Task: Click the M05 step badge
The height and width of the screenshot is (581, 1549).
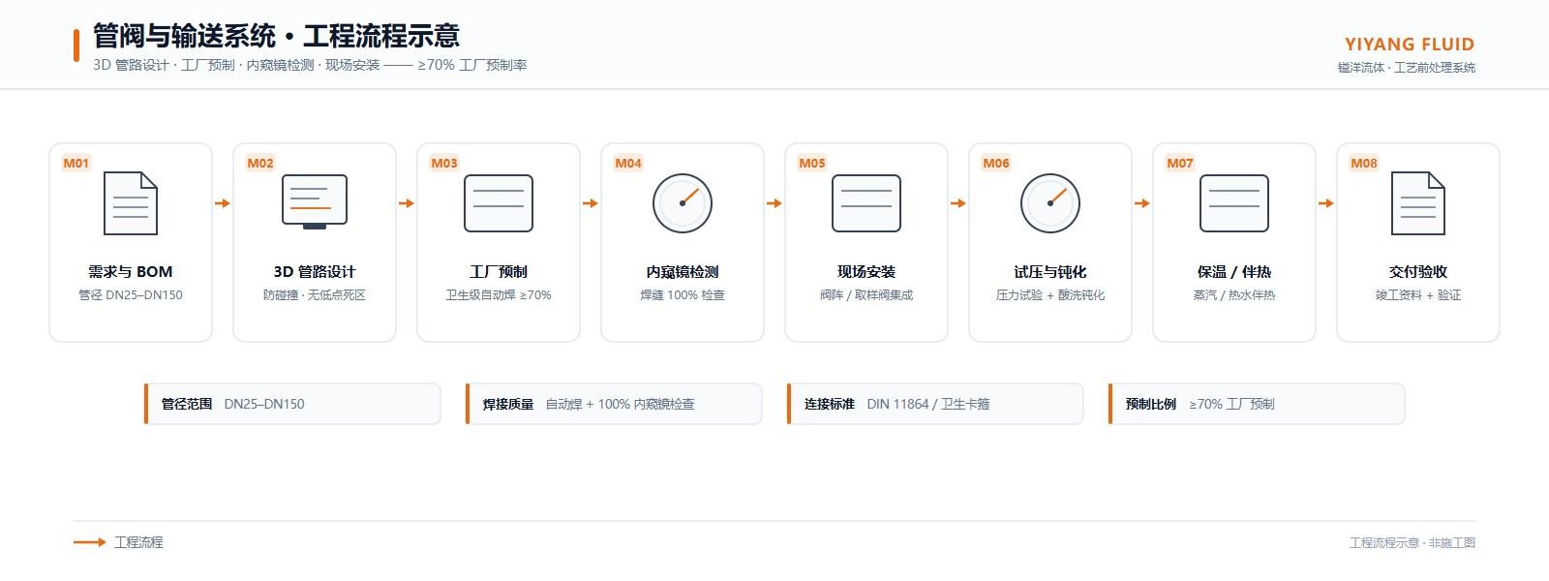Action: 812,163
